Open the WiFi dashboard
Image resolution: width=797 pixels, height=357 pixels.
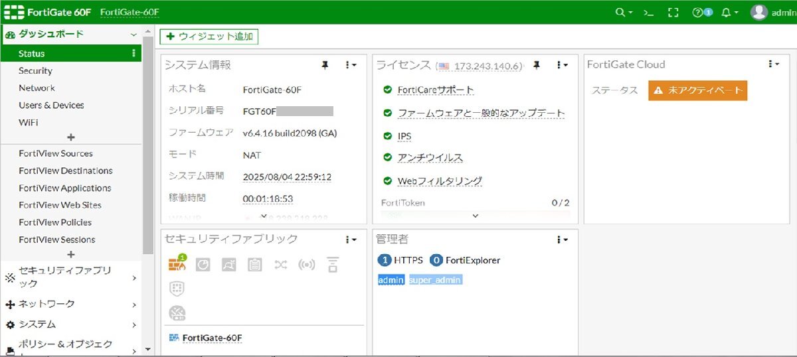[x=29, y=122]
